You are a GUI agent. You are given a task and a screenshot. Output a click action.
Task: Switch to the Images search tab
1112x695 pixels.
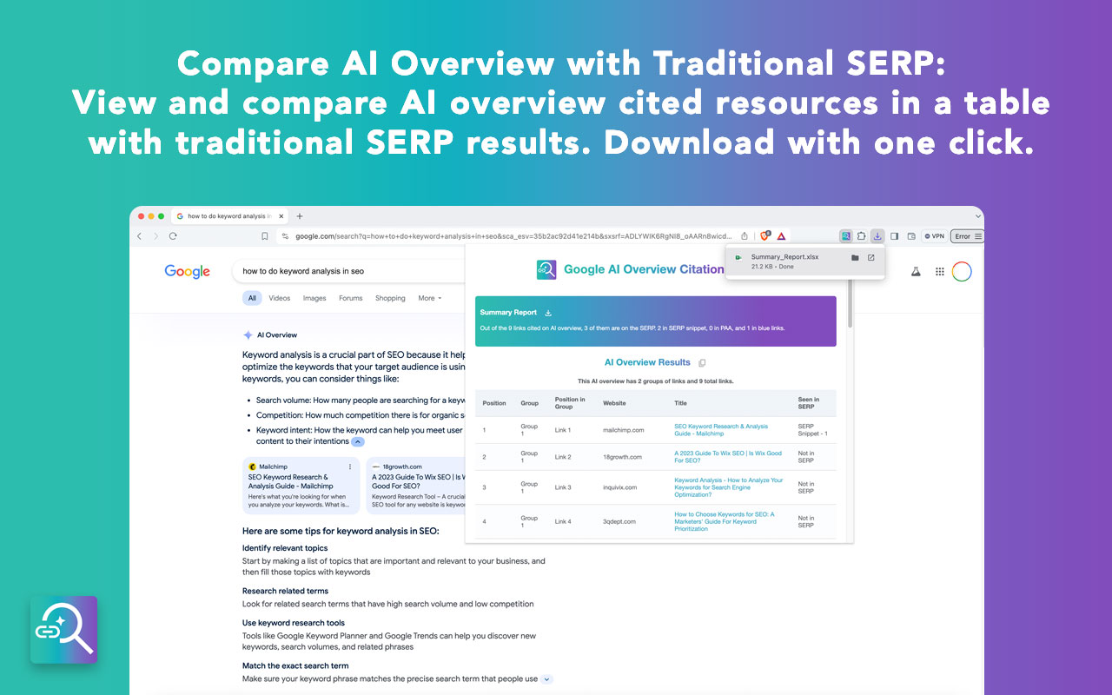tap(314, 298)
